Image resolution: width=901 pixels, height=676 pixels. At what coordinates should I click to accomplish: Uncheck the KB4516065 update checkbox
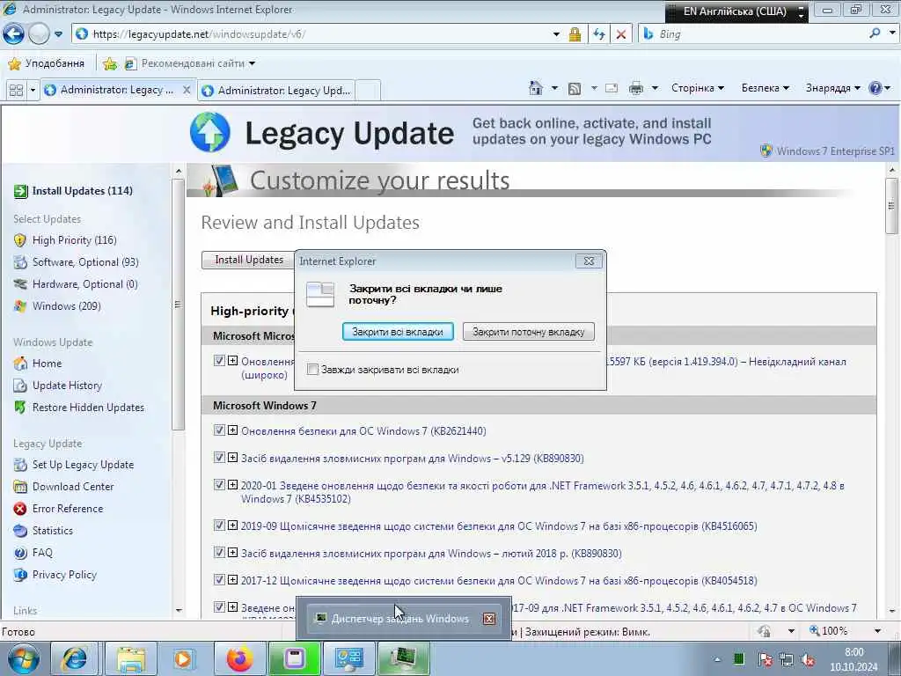pos(219,525)
